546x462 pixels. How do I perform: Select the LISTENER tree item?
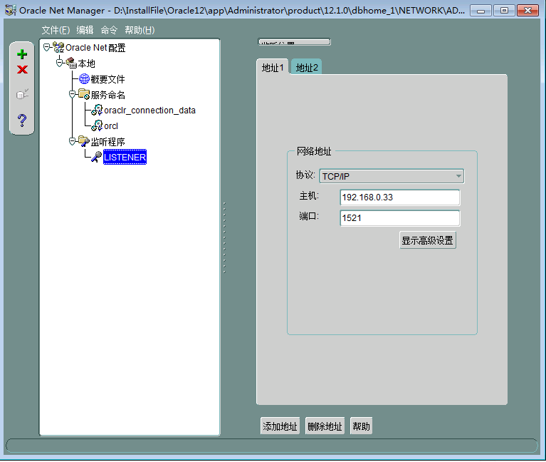pos(125,158)
